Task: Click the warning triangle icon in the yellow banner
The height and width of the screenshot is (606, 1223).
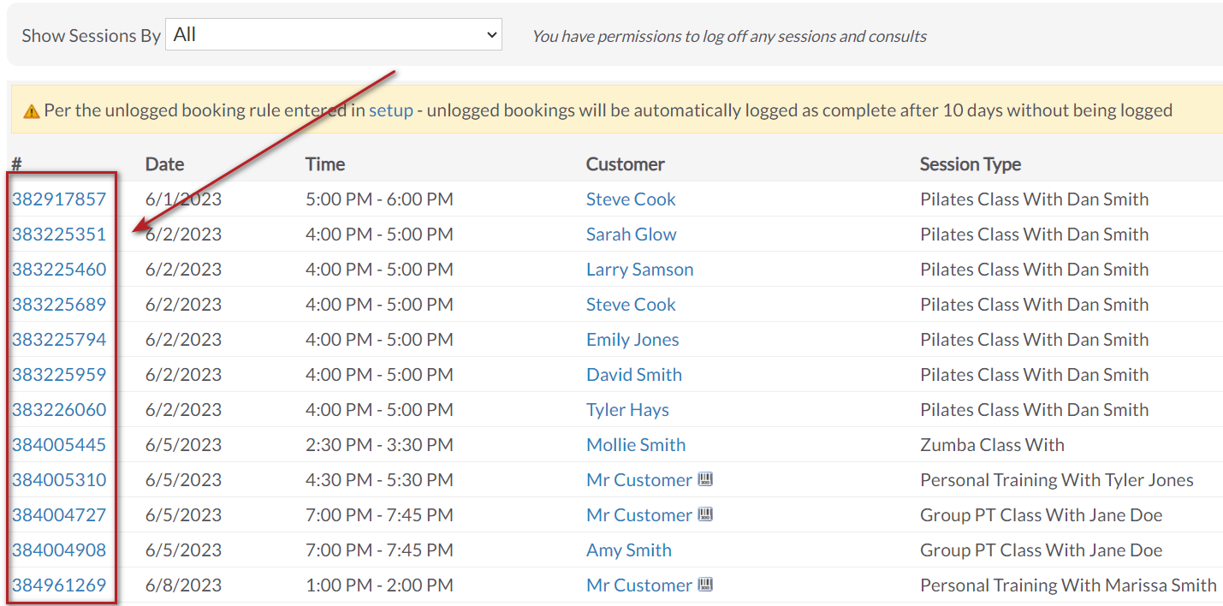Action: pos(32,111)
